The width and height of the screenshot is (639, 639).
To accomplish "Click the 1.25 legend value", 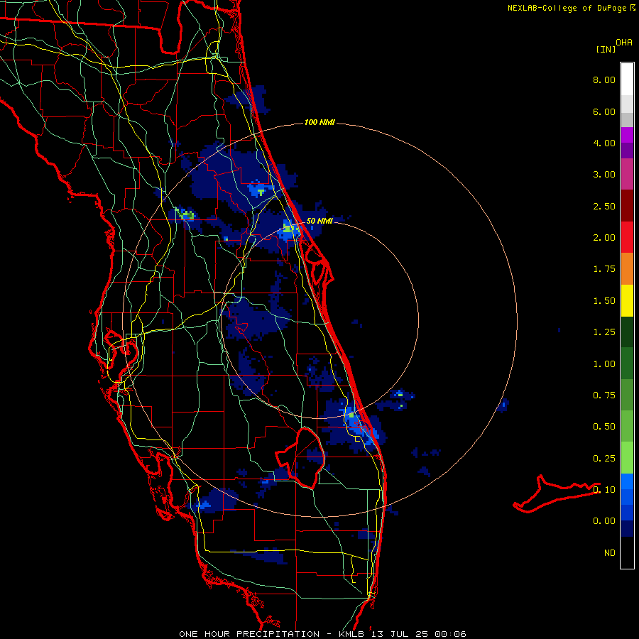I will [604, 332].
